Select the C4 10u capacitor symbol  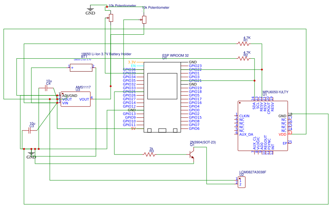coord(46,88)
